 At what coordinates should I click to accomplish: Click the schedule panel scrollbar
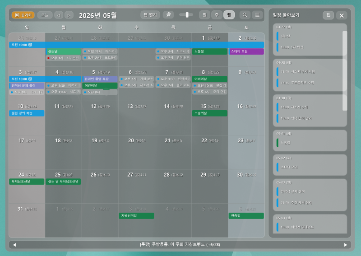[345, 71]
